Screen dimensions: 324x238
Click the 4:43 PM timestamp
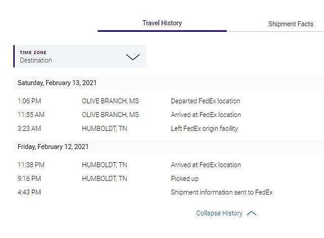coord(29,192)
